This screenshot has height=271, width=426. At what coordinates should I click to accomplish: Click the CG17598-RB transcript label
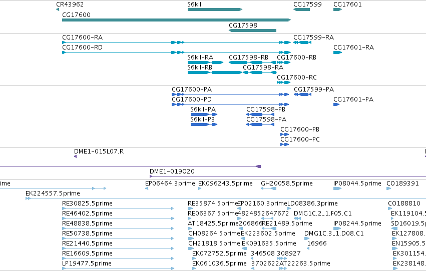248,57
